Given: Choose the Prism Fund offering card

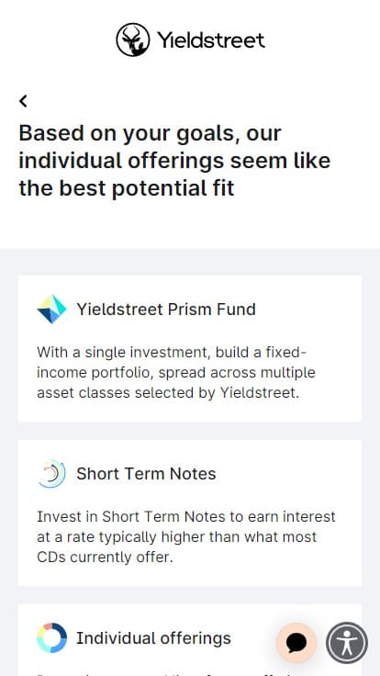Looking at the screenshot, I should (190, 348).
